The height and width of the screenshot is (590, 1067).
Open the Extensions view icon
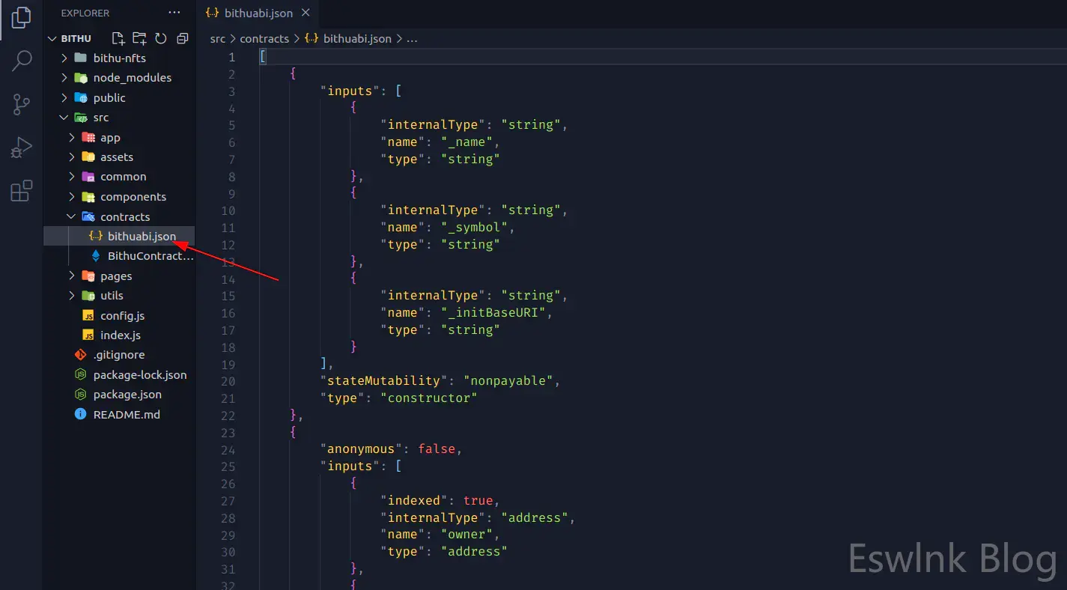22,191
